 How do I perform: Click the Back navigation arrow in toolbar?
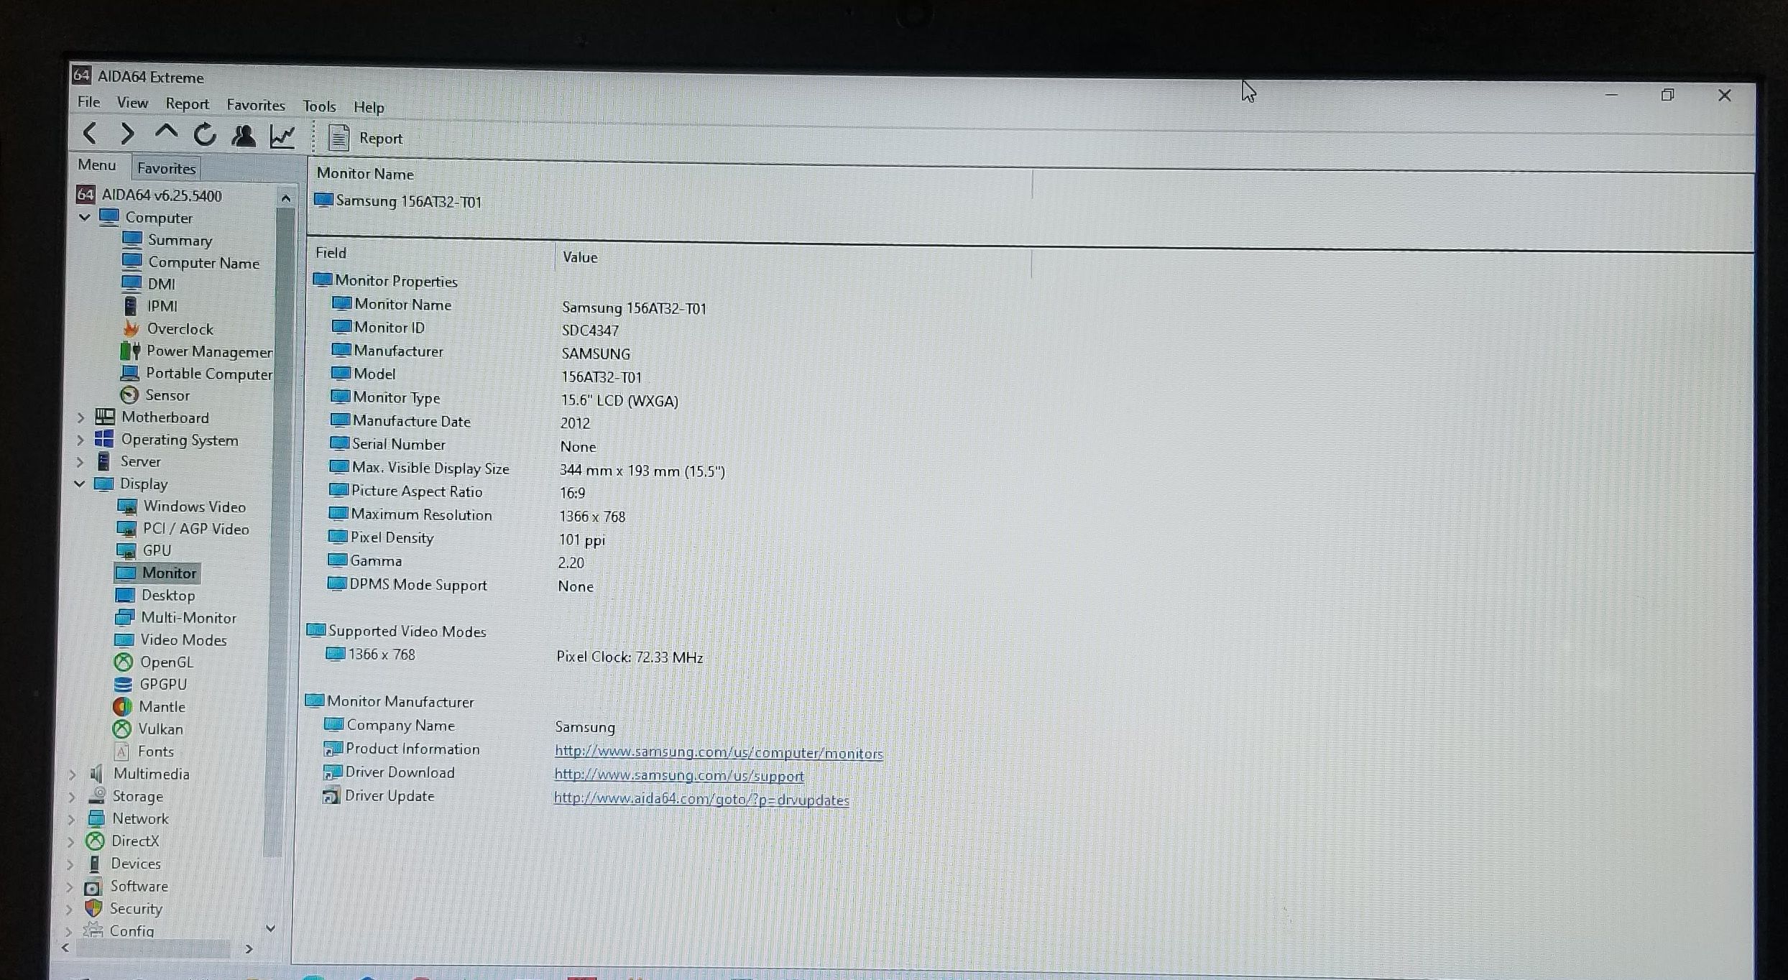coord(91,134)
